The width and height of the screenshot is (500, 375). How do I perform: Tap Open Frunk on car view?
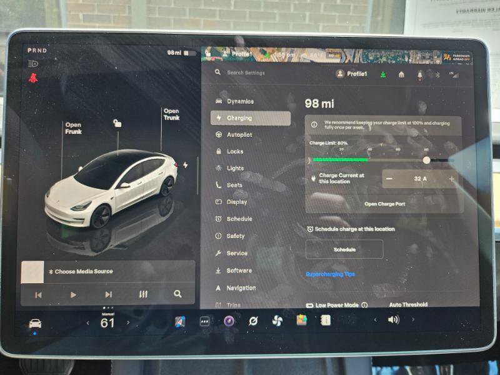tap(73, 128)
